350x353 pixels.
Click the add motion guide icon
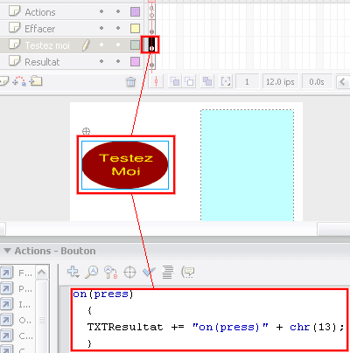19,81
